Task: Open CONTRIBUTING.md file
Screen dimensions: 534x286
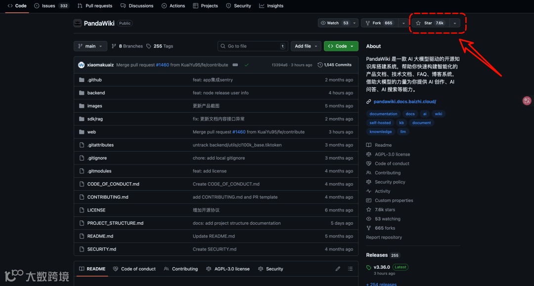Action: [108, 197]
